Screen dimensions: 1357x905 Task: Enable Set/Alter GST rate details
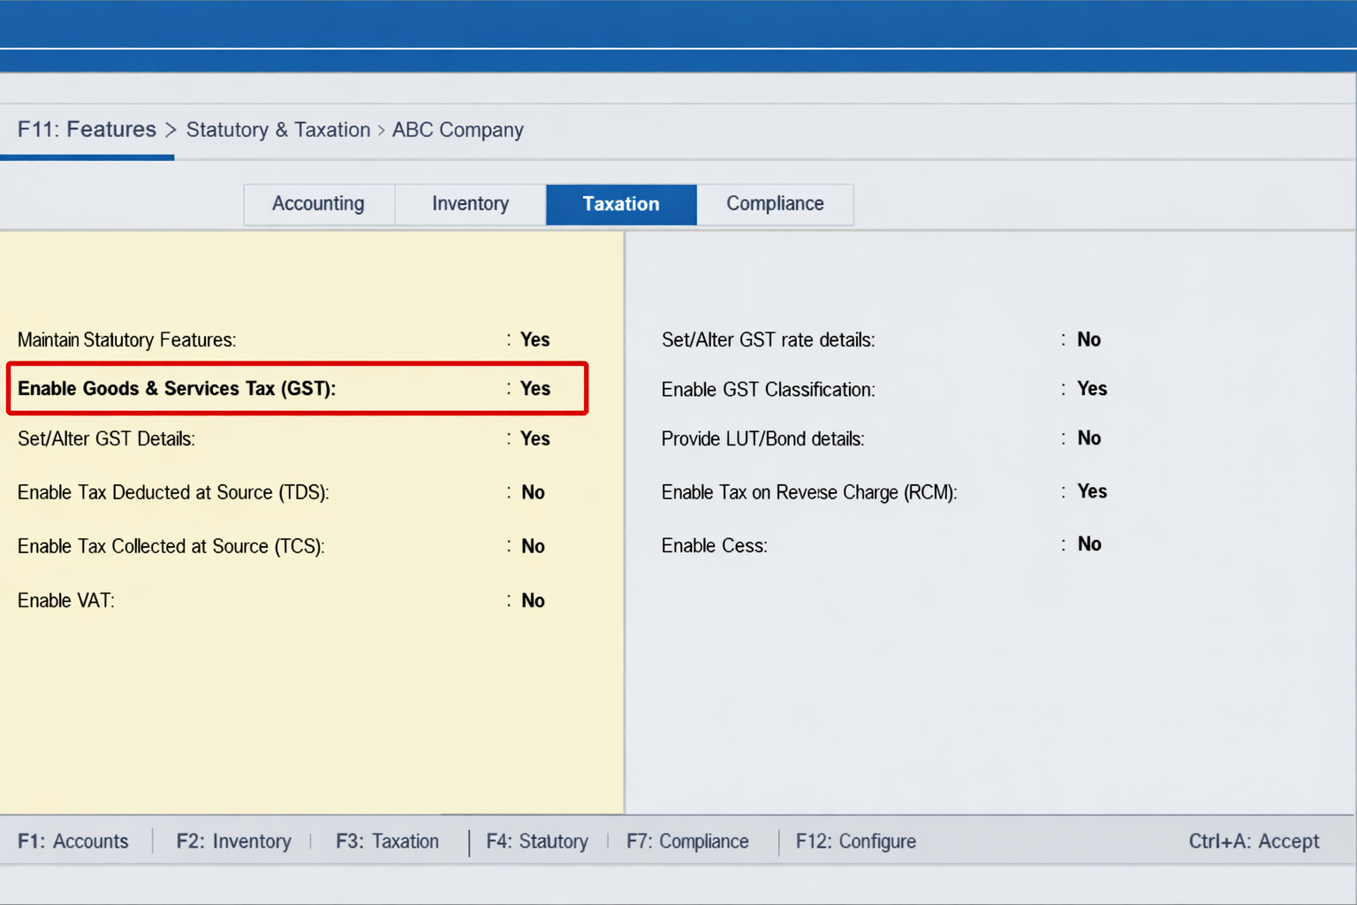(x=1089, y=339)
